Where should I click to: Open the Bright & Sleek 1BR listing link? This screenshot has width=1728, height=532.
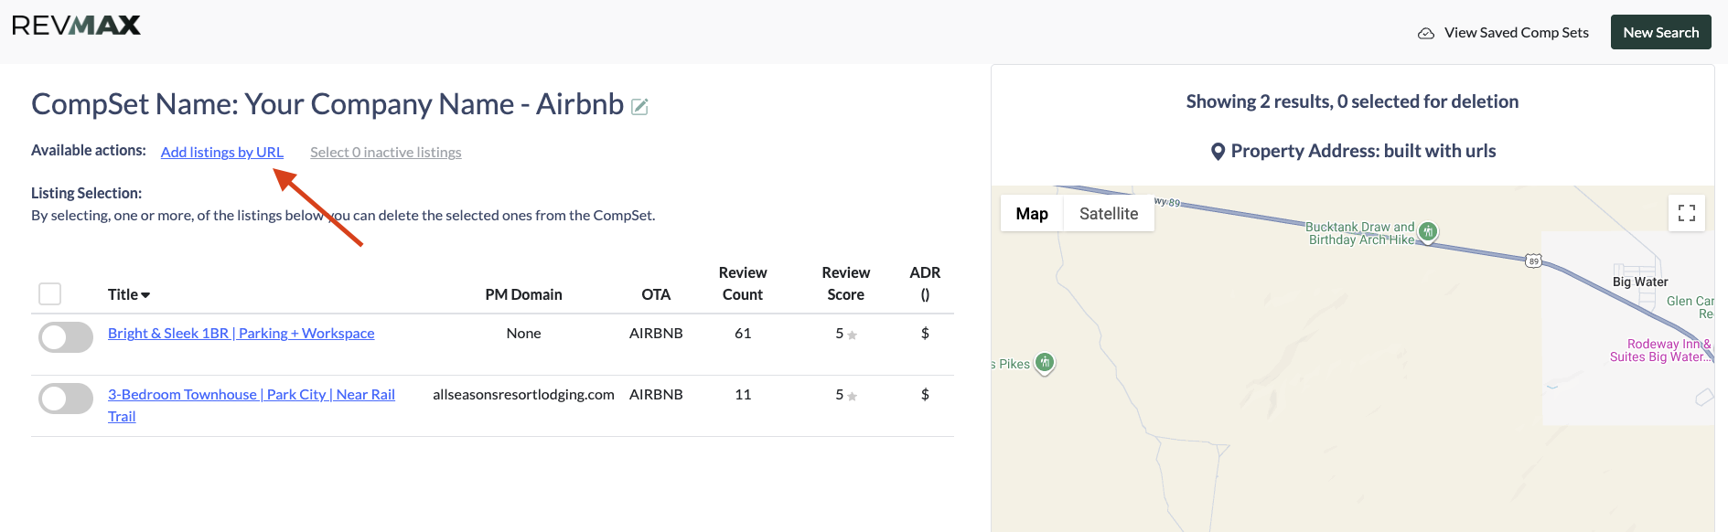coord(241,333)
